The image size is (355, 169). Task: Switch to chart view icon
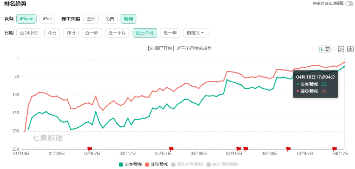(x=321, y=49)
